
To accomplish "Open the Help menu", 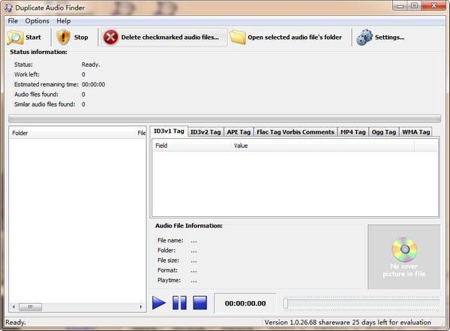I will (x=64, y=21).
